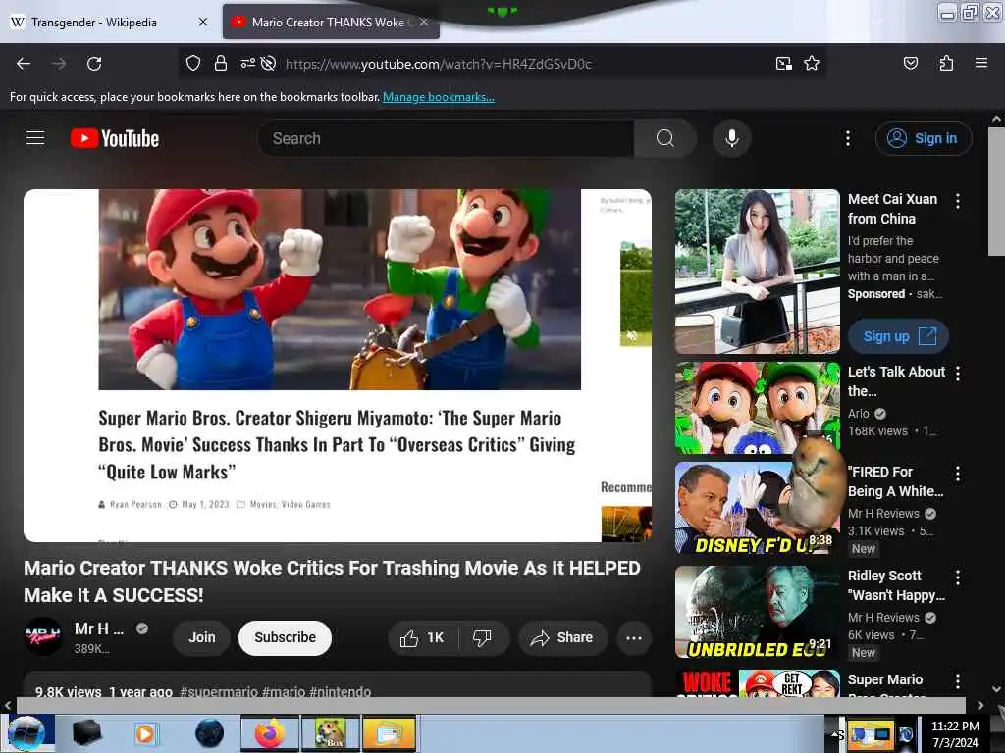Click the site security padlock icon
The width and height of the screenshot is (1005, 753).
[221, 63]
